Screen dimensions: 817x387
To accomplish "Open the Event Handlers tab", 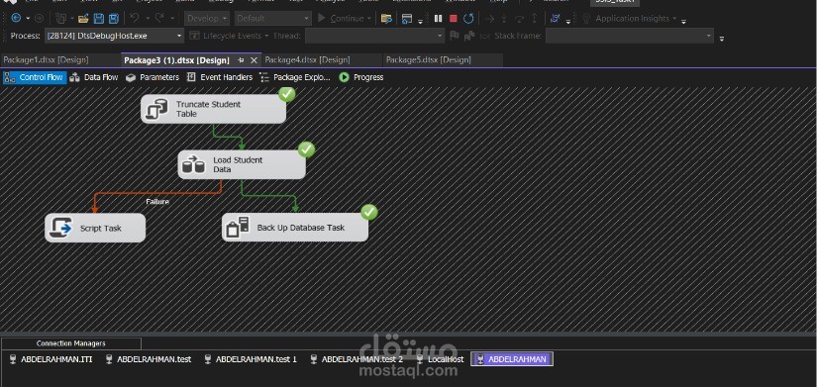I will [220, 77].
